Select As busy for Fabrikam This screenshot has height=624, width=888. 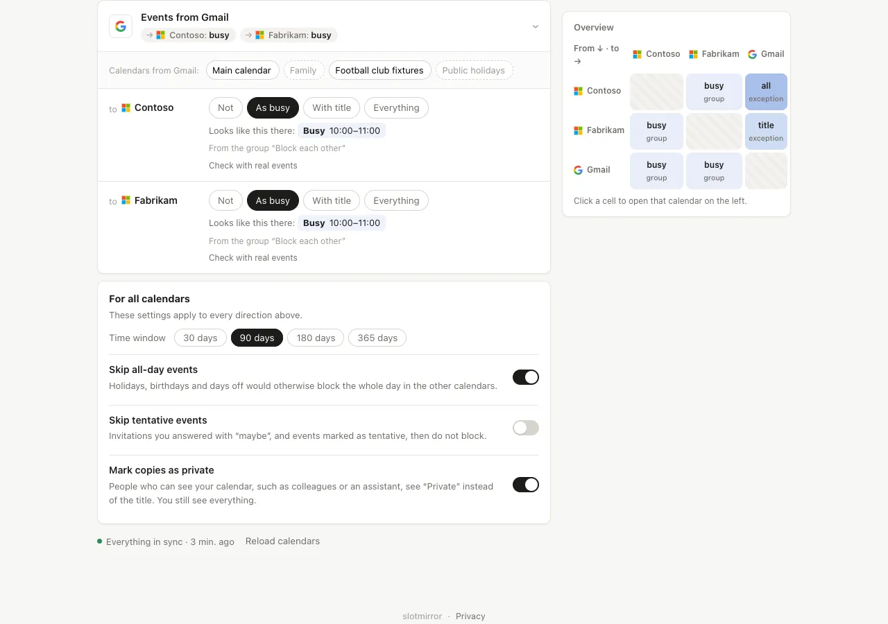273,200
